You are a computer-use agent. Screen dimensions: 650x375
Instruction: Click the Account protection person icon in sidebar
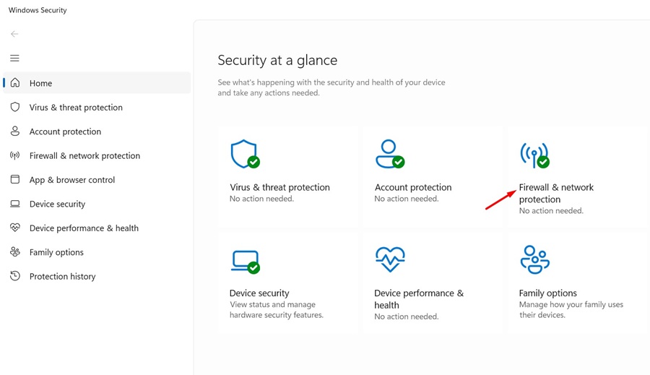click(x=14, y=132)
